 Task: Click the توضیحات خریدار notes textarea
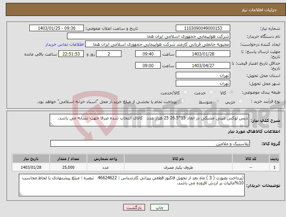(132, 185)
